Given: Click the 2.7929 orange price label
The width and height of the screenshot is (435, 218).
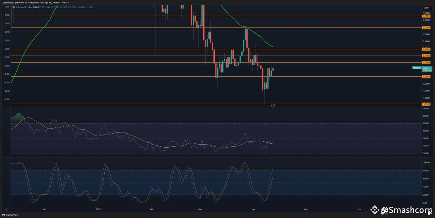Looking at the screenshot, I should pyautogui.click(x=426, y=28).
